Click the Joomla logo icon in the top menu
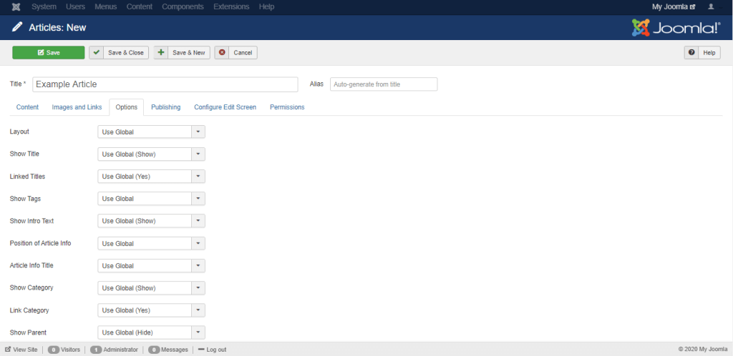Image resolution: width=733 pixels, height=356 pixels. (x=16, y=7)
